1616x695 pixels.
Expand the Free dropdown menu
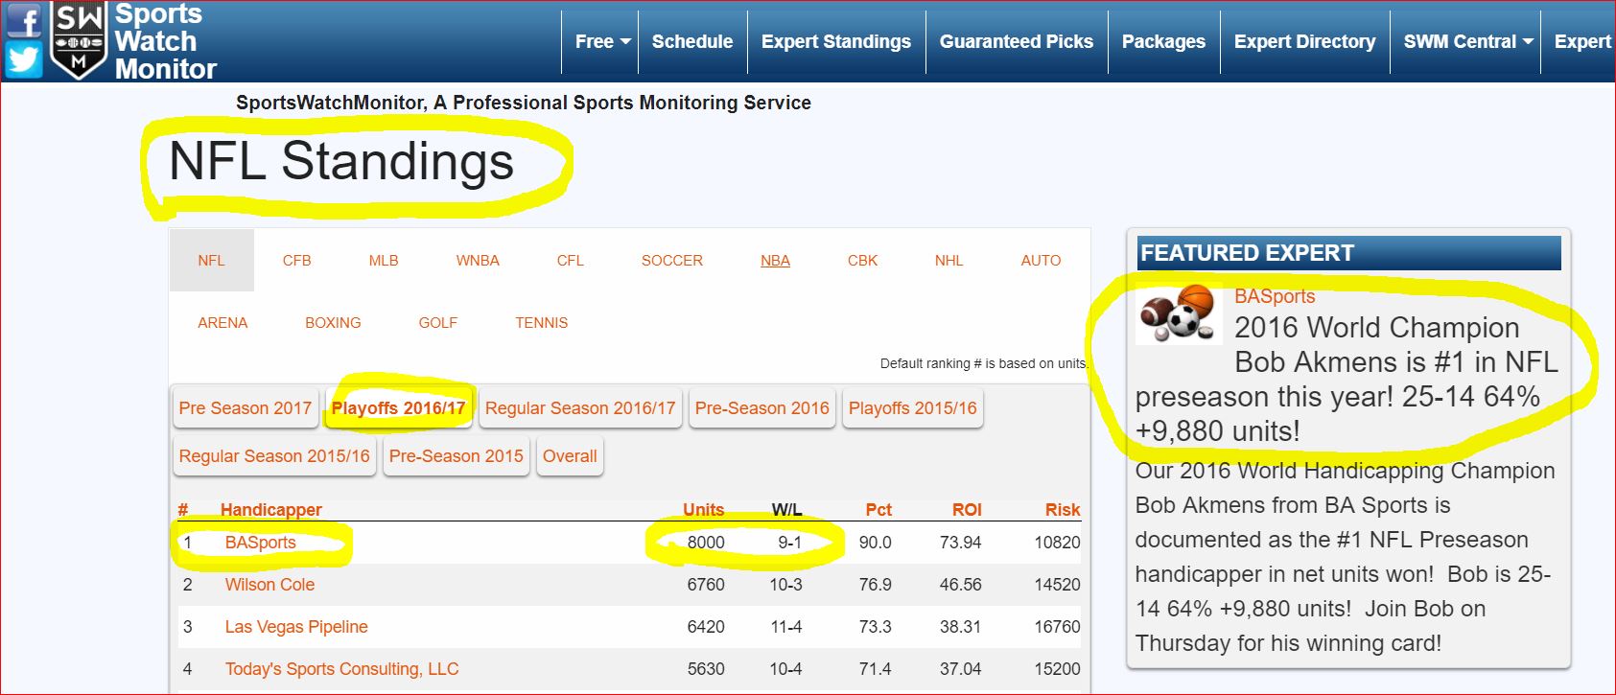602,41
